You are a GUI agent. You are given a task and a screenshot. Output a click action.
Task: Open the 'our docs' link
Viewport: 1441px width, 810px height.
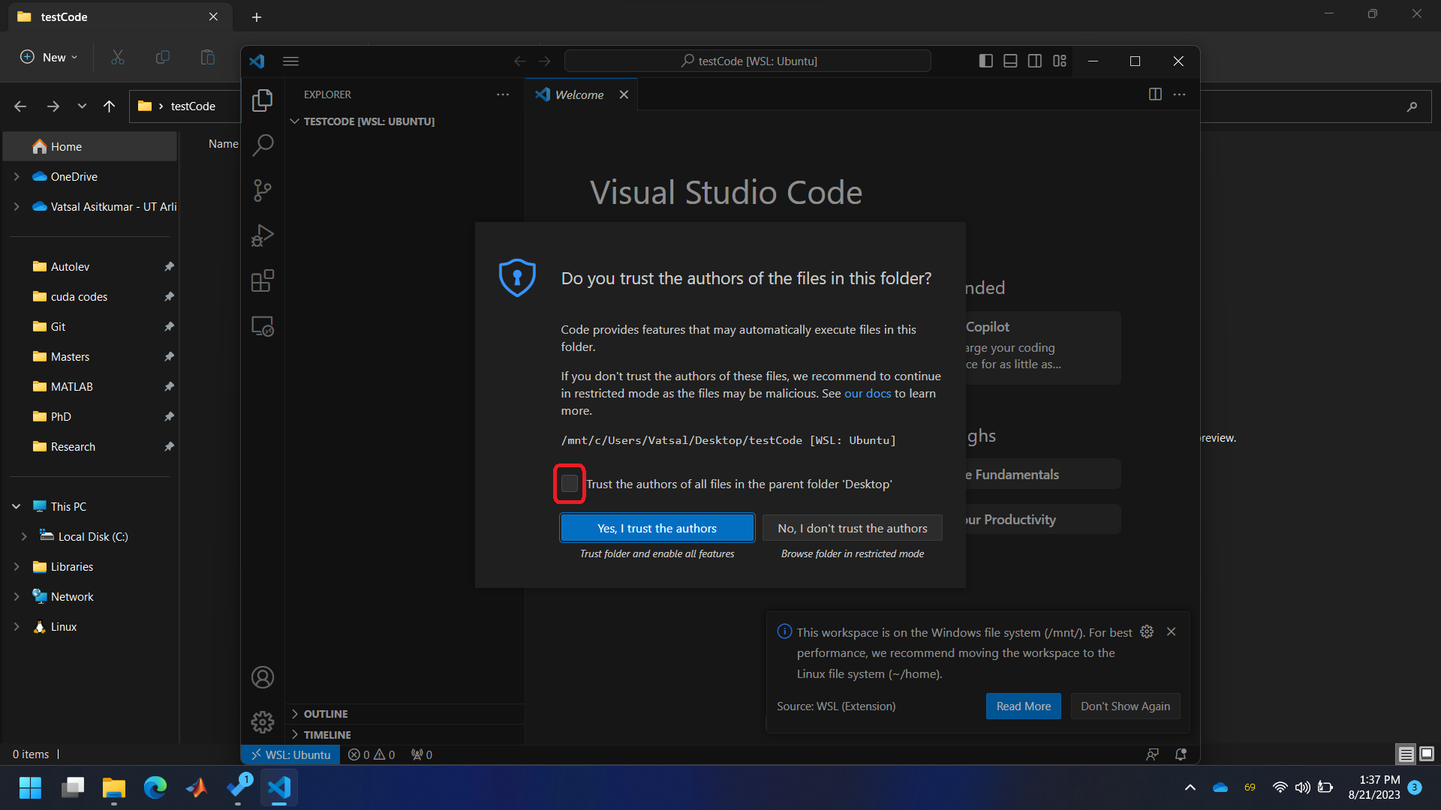(868, 393)
